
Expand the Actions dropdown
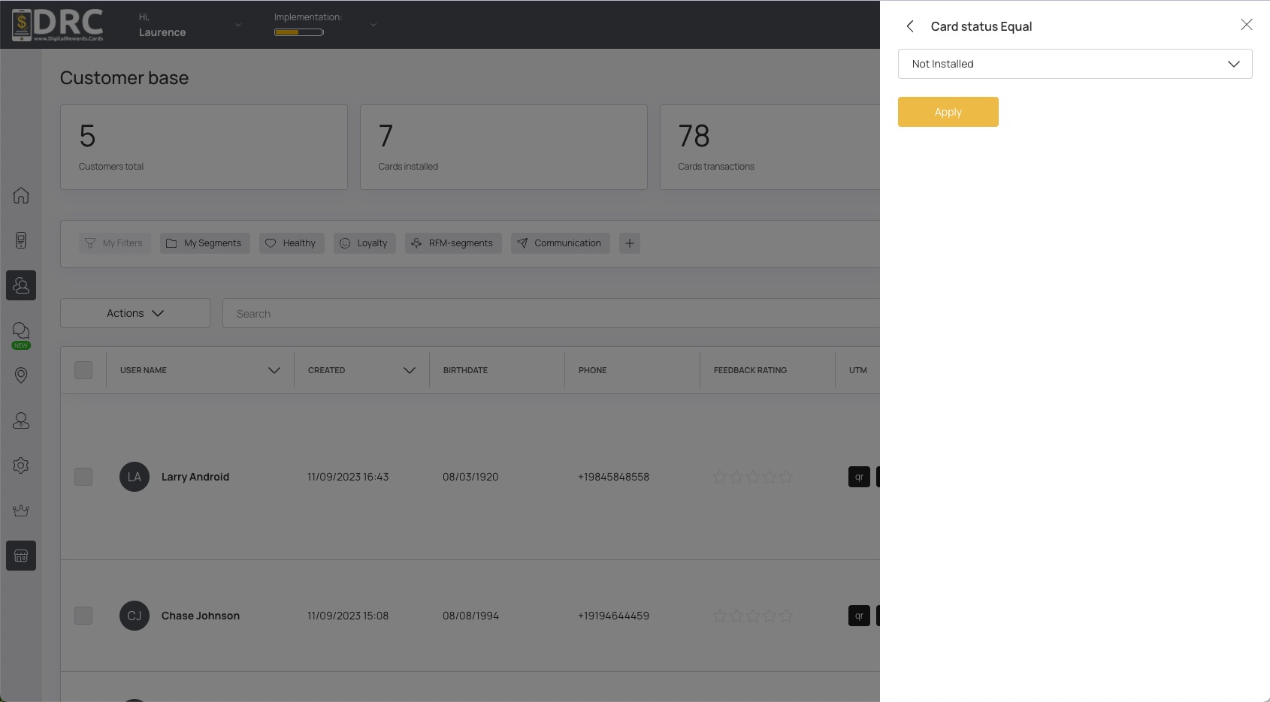click(135, 313)
